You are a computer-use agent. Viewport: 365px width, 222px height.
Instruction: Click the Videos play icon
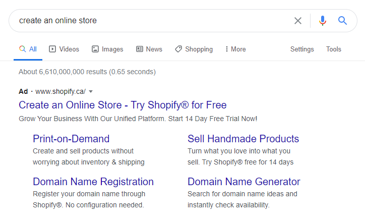tap(52, 49)
